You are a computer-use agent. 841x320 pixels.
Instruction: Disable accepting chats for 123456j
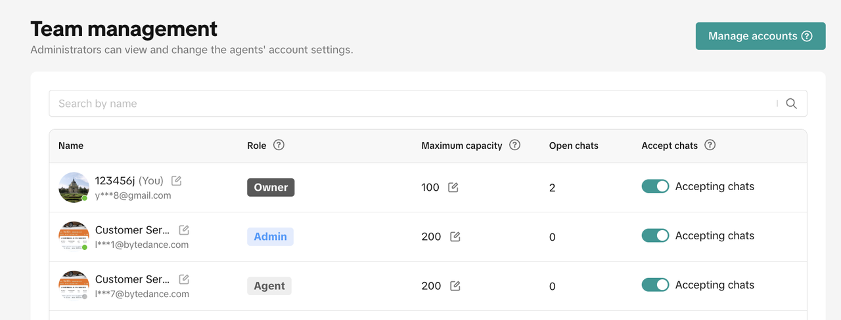pos(655,186)
